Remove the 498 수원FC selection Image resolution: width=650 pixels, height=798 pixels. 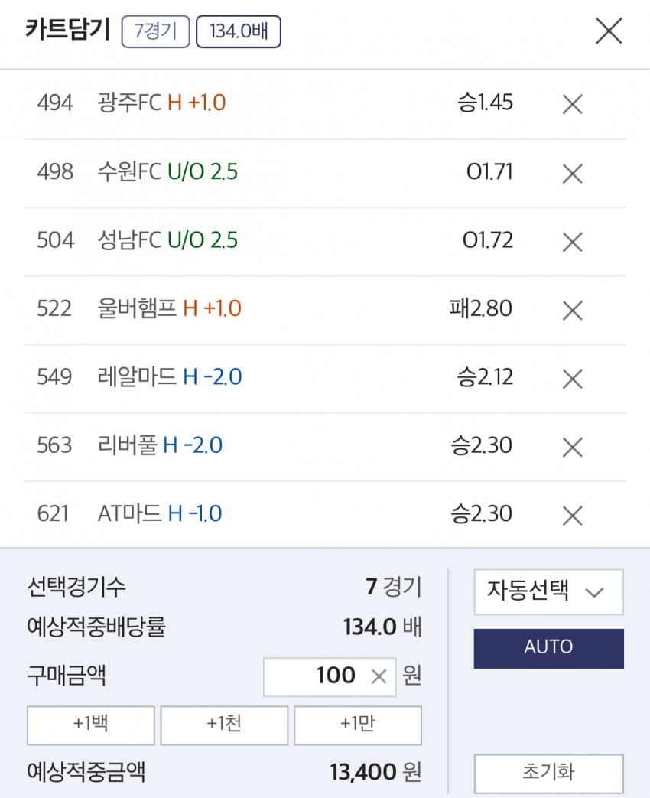(573, 173)
